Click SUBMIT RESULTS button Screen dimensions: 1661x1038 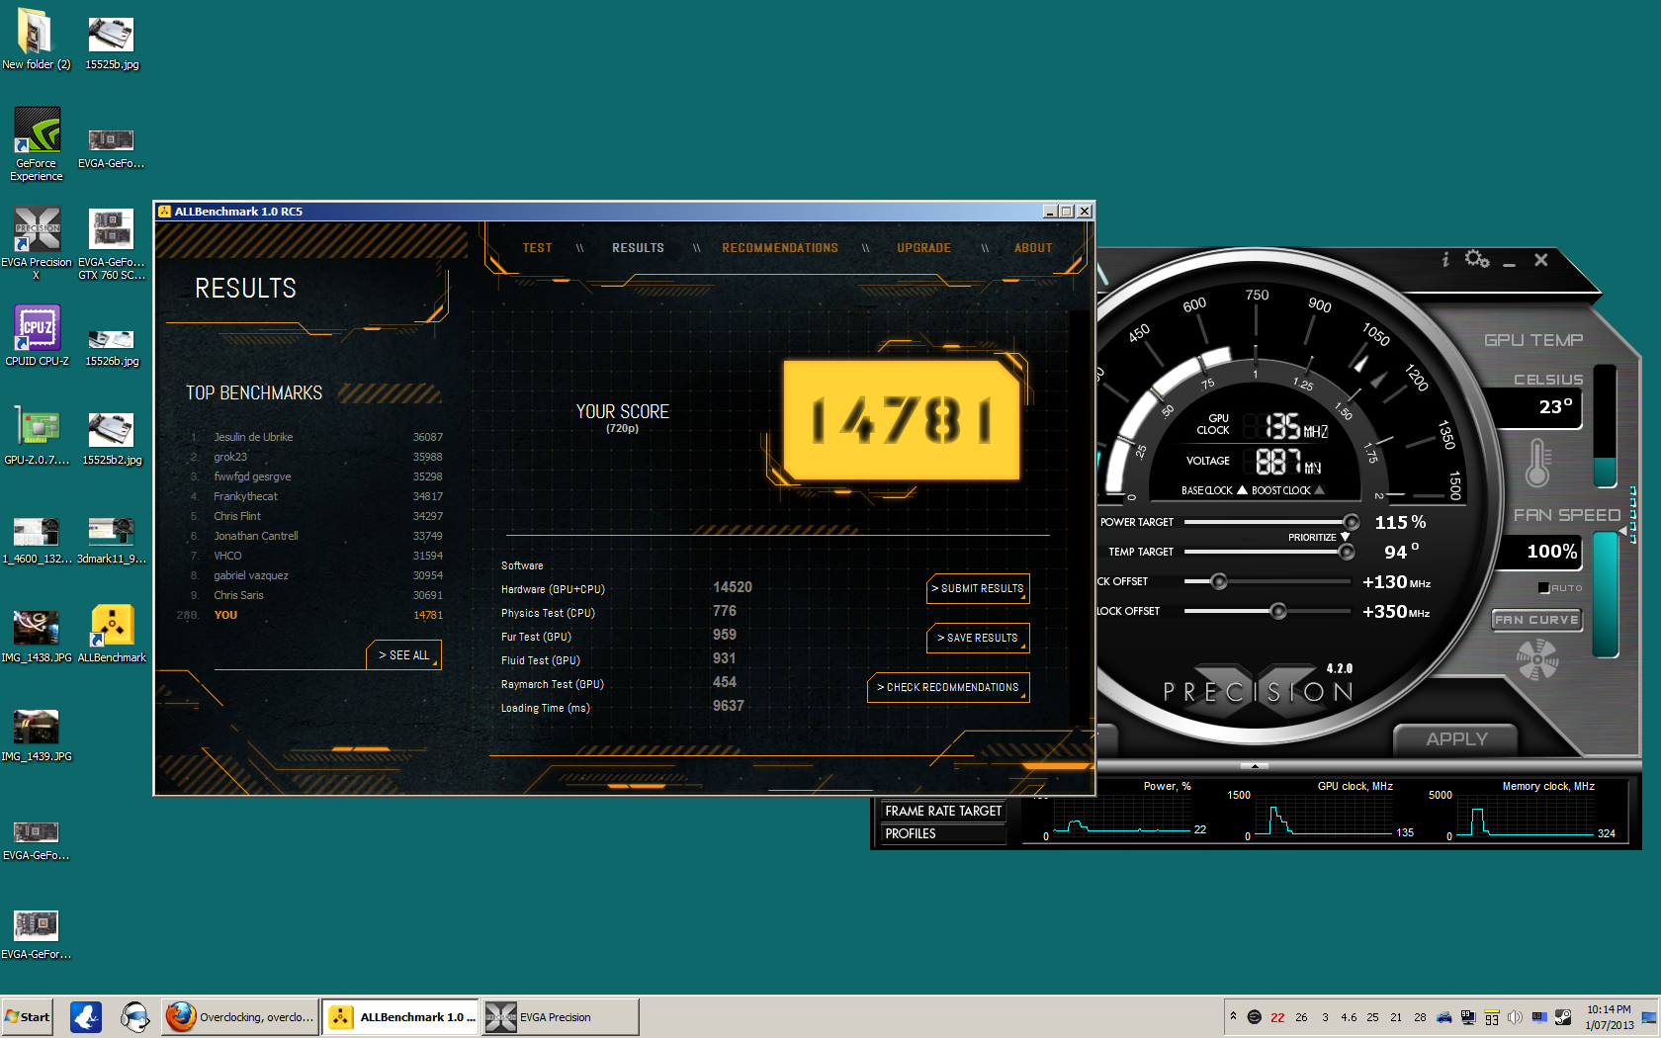pos(978,588)
